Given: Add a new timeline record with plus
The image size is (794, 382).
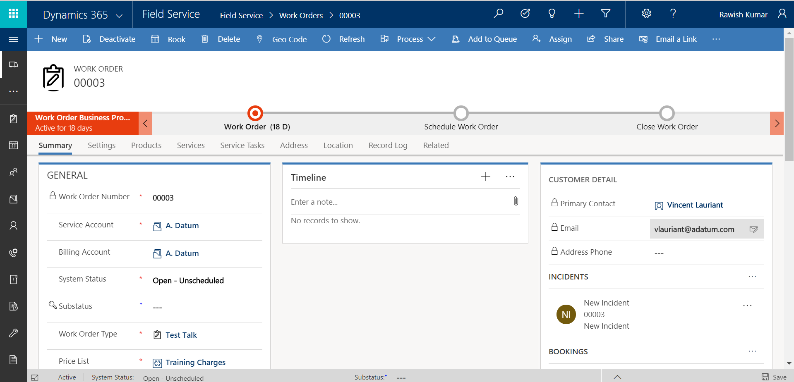Looking at the screenshot, I should pyautogui.click(x=485, y=177).
